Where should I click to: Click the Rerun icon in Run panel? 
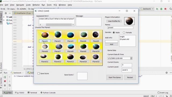click(x=5, y=77)
